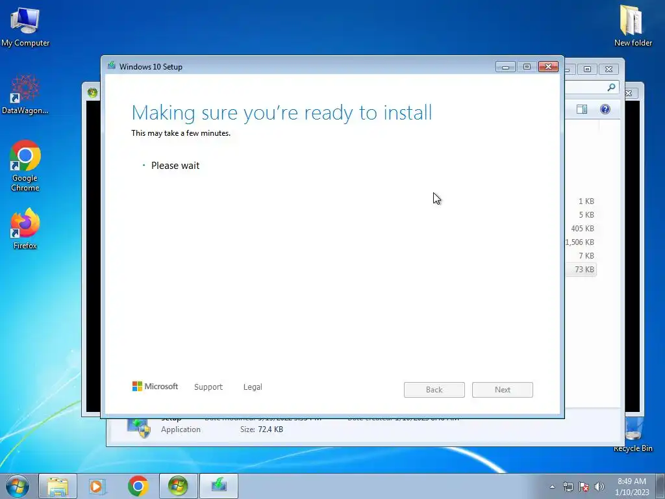Close the Explorer window behind setup
Viewport: 665px width, 499px height.
click(x=609, y=69)
